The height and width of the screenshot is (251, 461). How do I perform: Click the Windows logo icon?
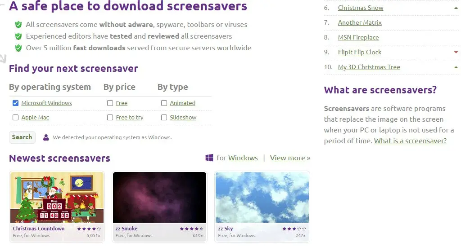(209, 158)
